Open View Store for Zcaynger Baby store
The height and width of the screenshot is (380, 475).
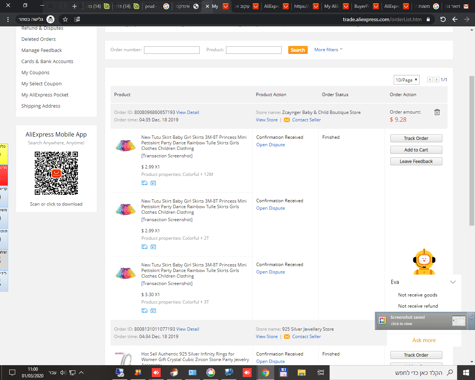(x=266, y=120)
